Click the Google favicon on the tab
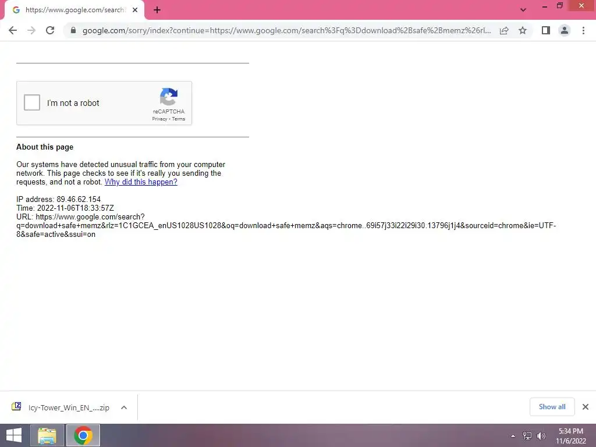 (x=16, y=10)
